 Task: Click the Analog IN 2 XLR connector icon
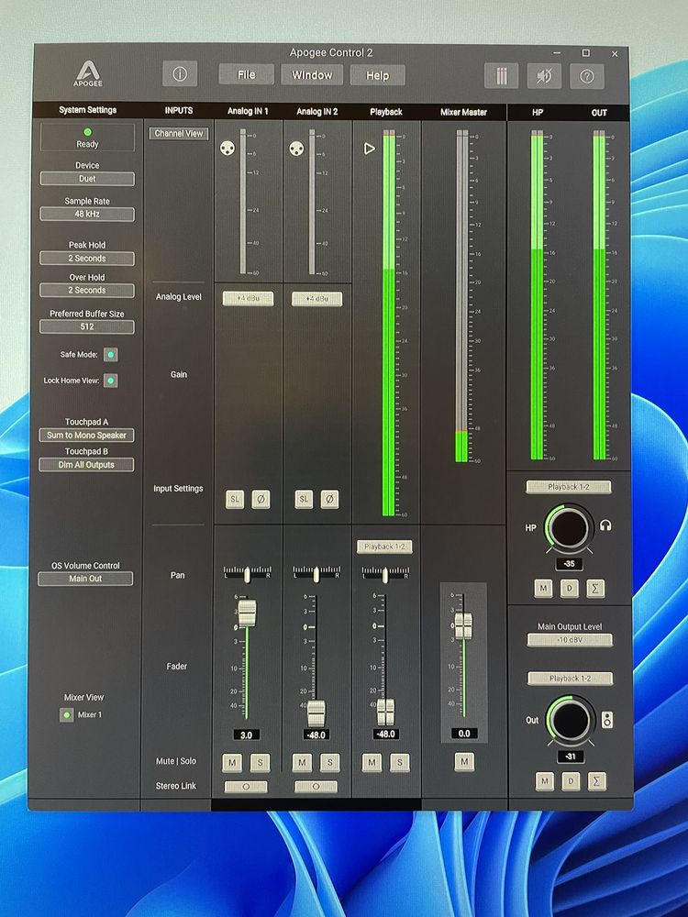[x=296, y=149]
